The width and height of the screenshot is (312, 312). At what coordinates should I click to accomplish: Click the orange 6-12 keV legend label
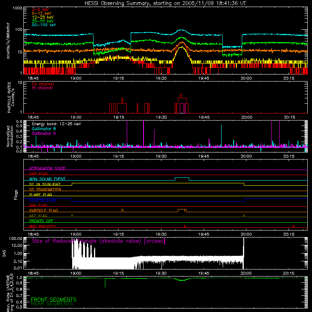(x=42, y=13)
